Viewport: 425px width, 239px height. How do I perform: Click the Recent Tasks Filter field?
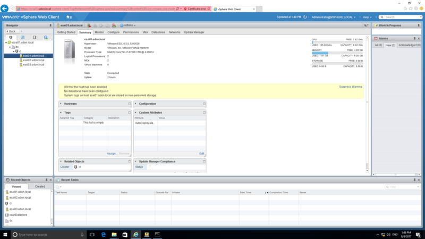403,187
